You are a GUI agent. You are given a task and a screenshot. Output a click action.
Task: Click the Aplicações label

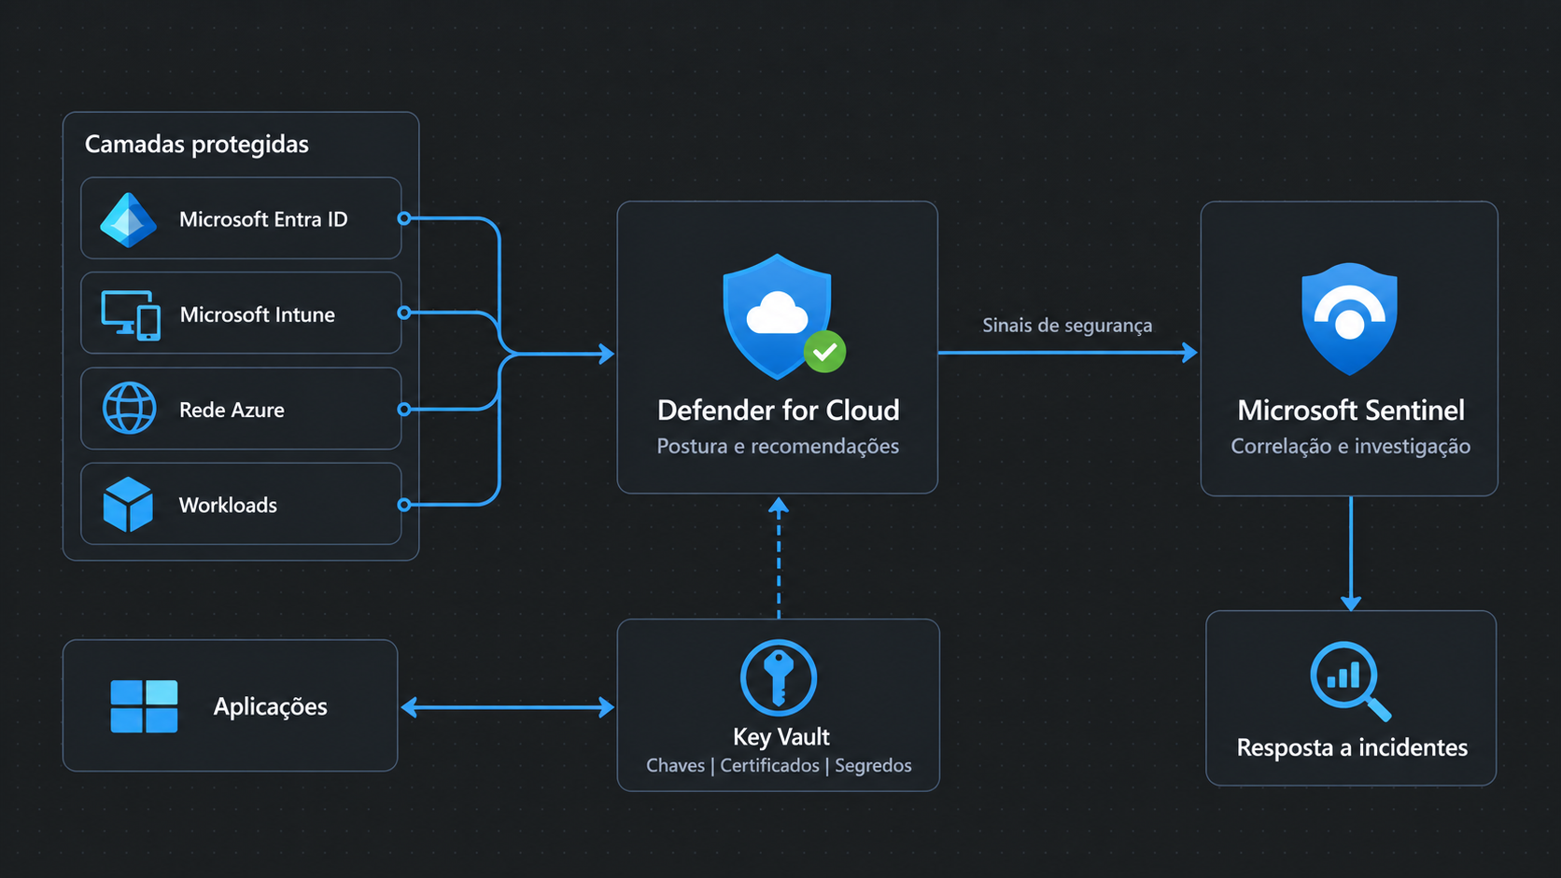(271, 707)
